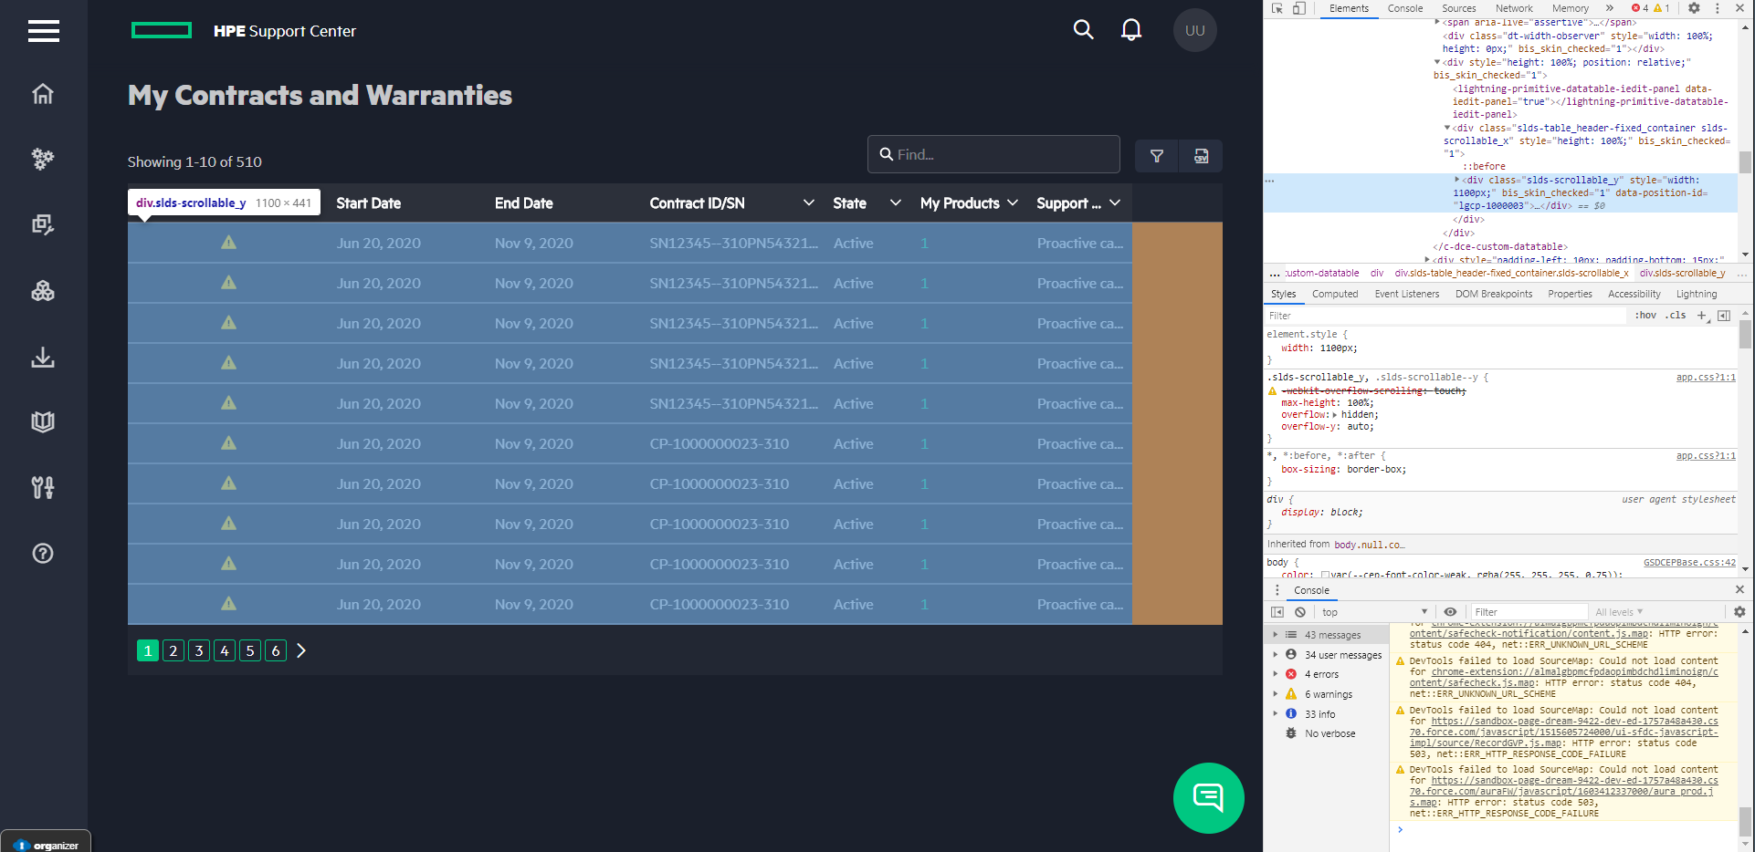This screenshot has height=852, width=1755.
Task: Click the table export icon next to the funnel
Action: click(1200, 155)
